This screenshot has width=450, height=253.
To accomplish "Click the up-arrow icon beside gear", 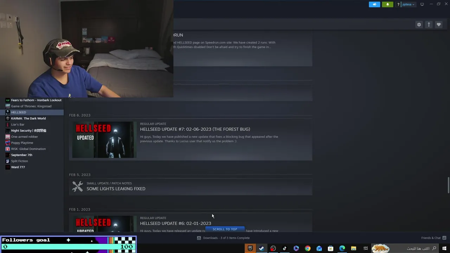I will [429, 25].
